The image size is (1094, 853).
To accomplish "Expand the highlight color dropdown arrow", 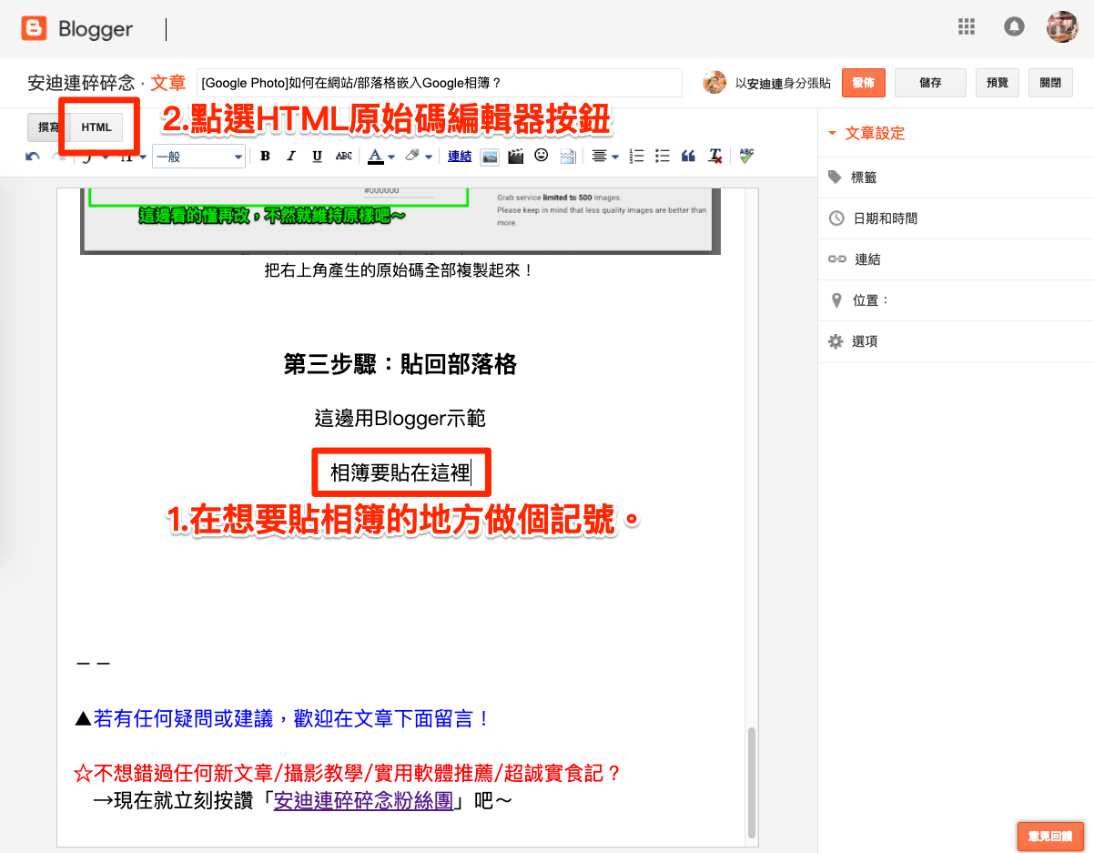I will [429, 157].
